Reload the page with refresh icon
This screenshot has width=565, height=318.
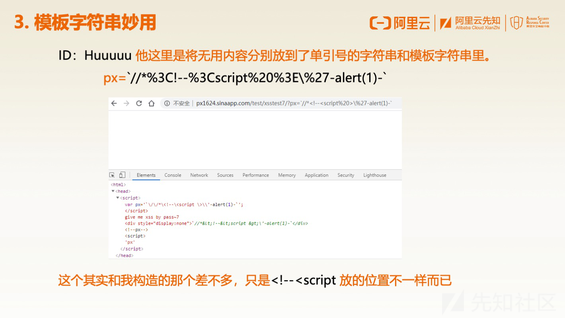pos(139,103)
